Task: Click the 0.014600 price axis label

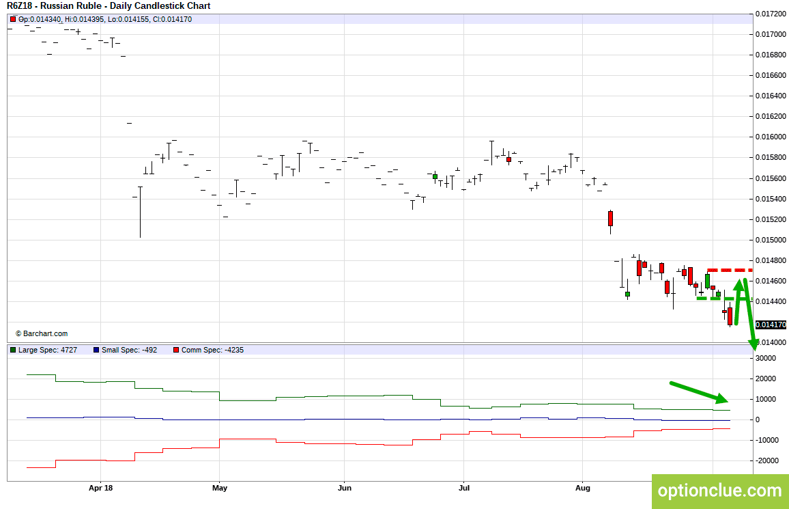Action: [771, 281]
